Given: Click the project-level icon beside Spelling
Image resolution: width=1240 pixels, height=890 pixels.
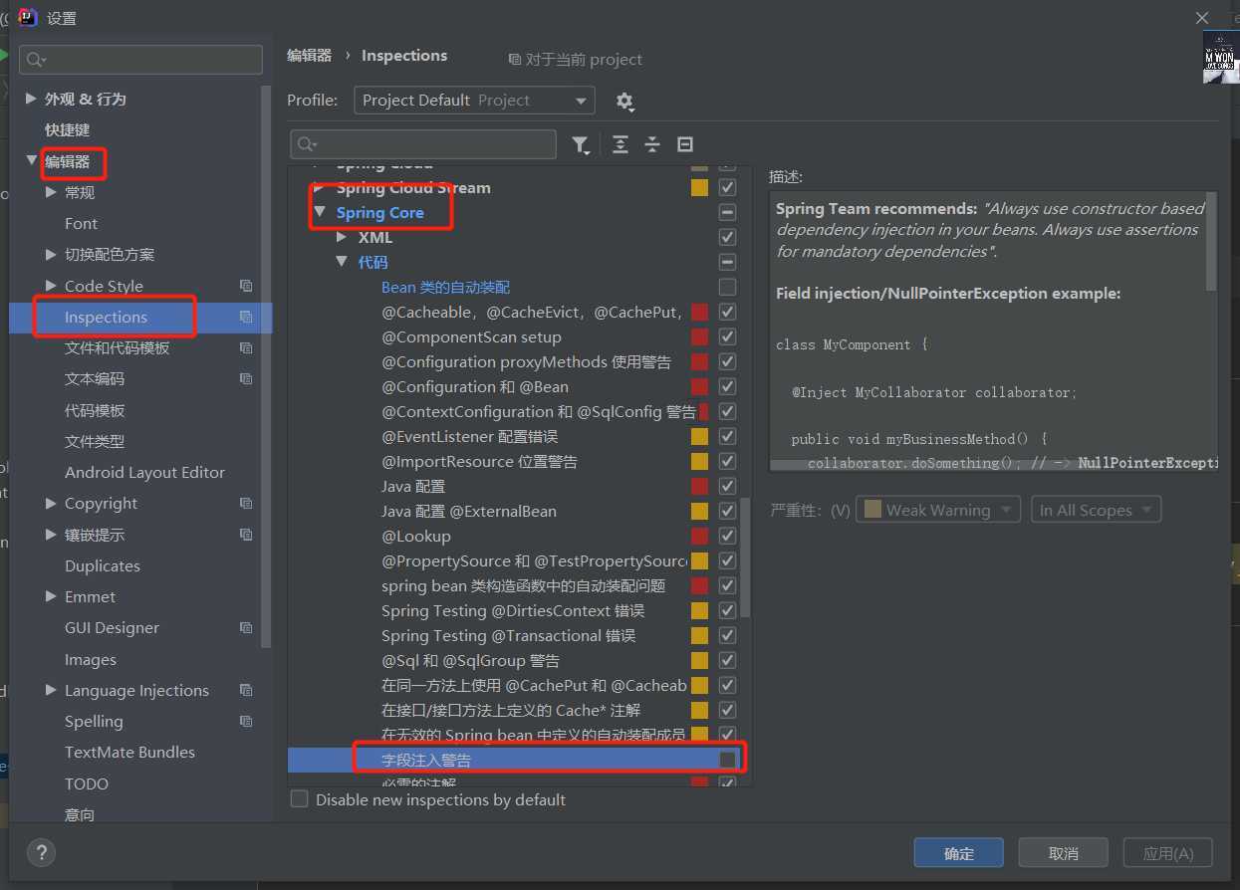Looking at the screenshot, I should [246, 722].
